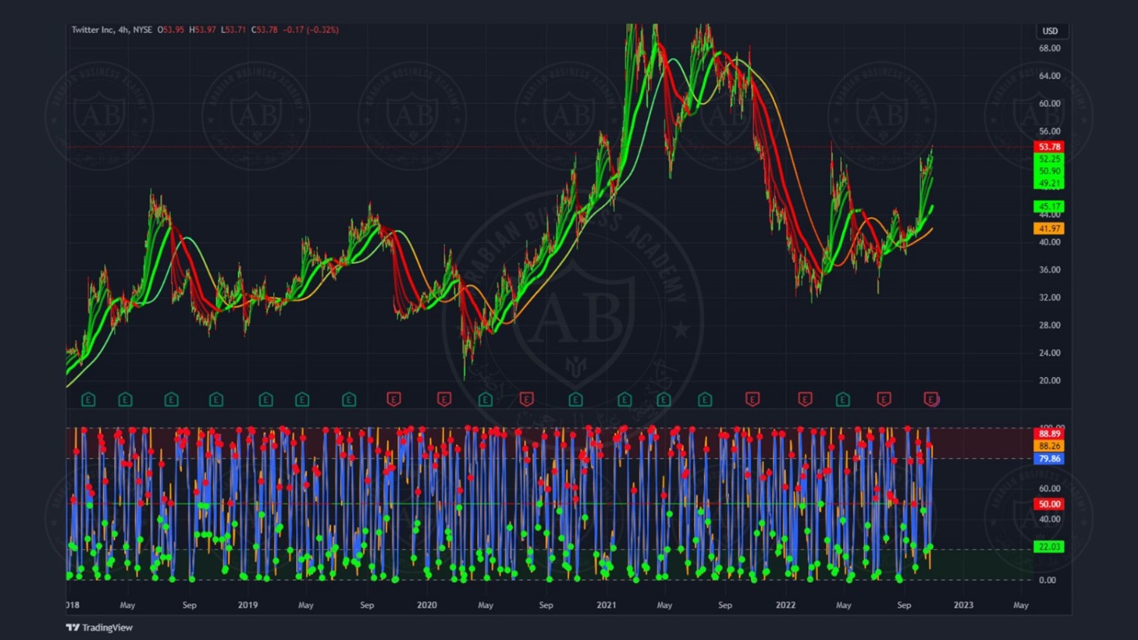Click the H53.97 high value in header
This screenshot has height=640, width=1138.
coord(203,30)
